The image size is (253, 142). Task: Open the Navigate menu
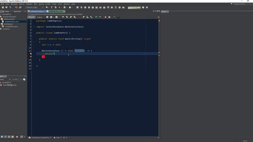click(x=14, y=4)
